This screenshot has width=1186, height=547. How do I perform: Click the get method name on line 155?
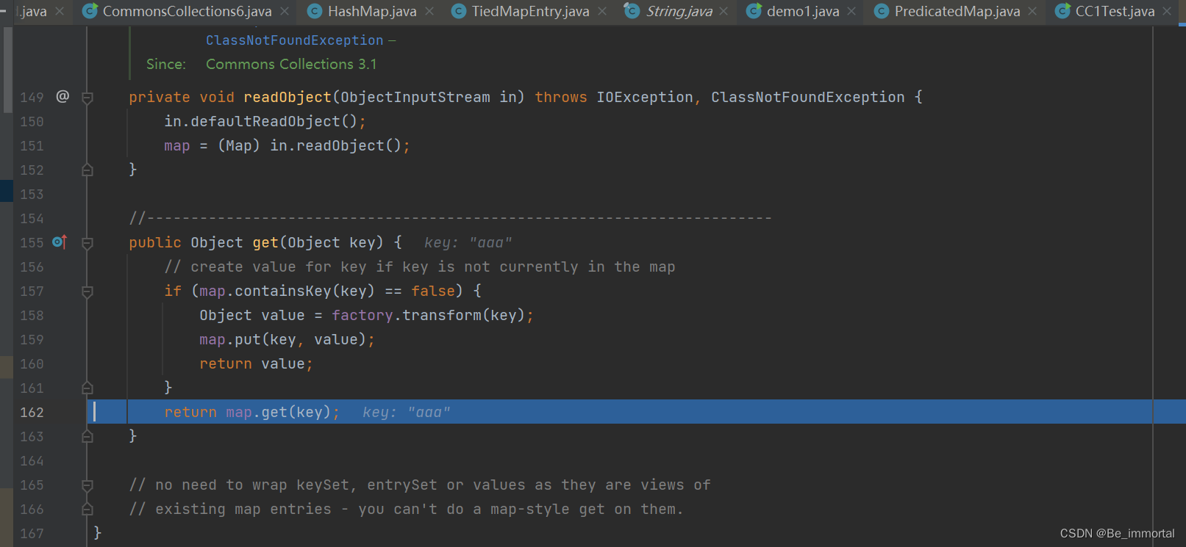pos(265,242)
